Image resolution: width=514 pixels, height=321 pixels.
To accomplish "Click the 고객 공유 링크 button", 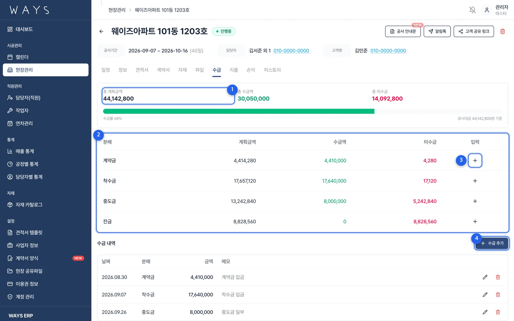I will coord(474,31).
